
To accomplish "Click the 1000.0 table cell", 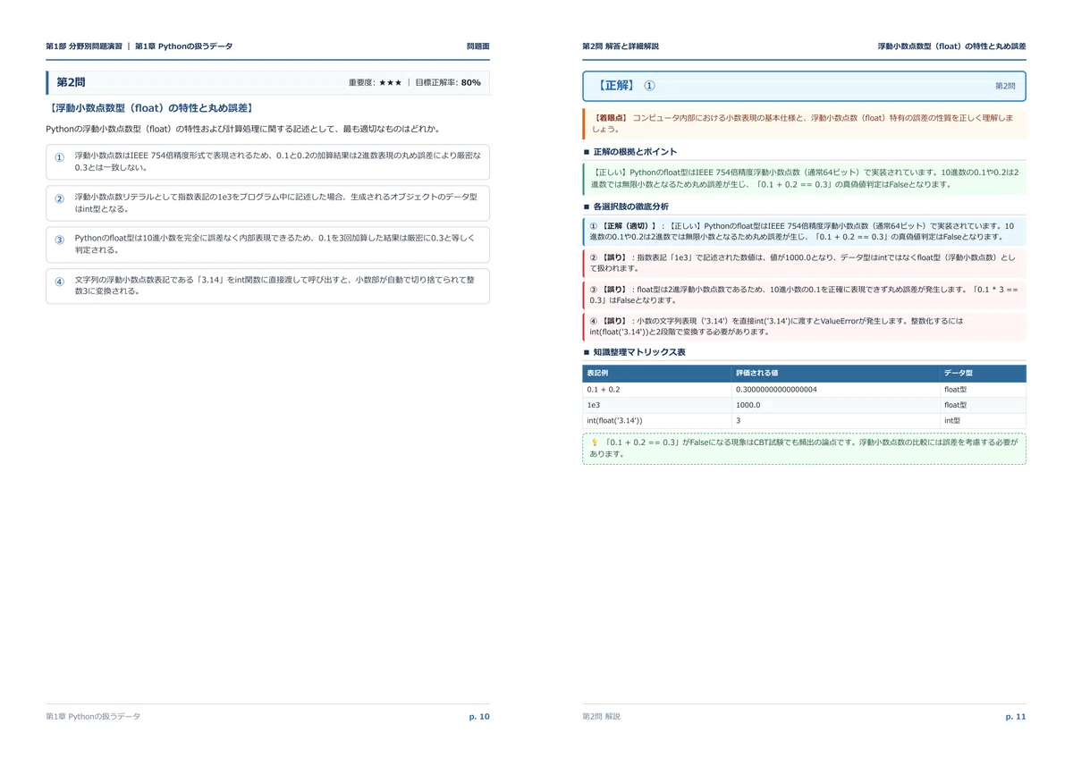I will click(x=835, y=405).
